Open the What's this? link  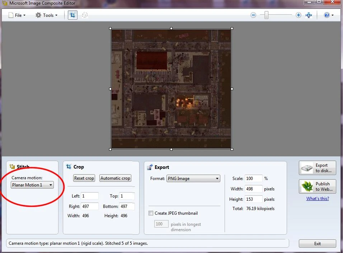click(317, 198)
